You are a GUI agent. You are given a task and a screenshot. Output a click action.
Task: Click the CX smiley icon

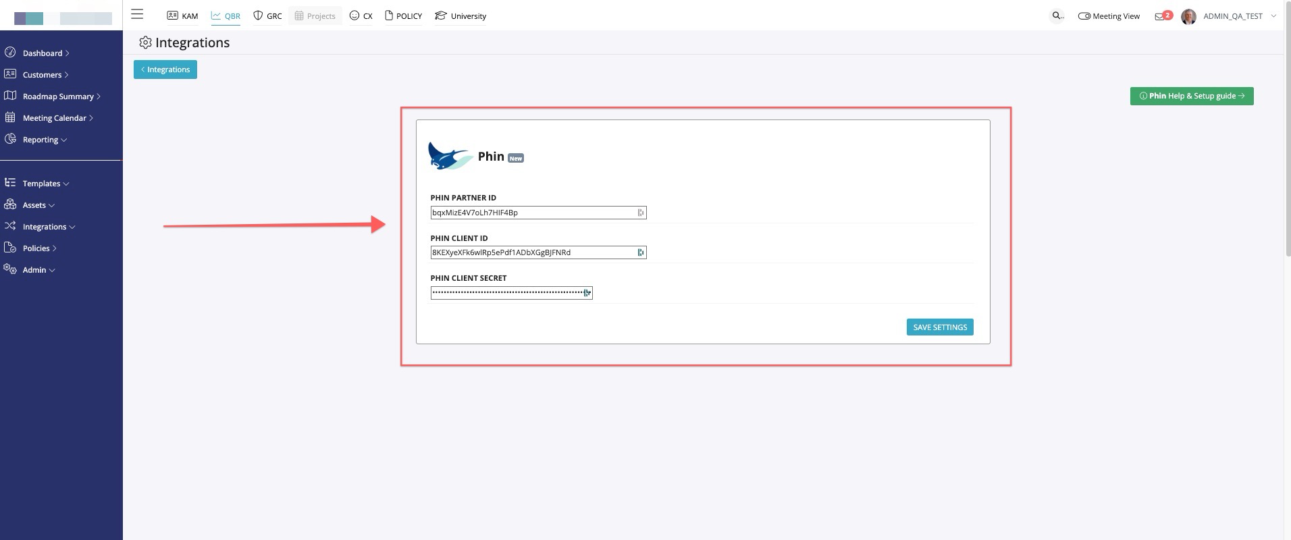pos(354,15)
